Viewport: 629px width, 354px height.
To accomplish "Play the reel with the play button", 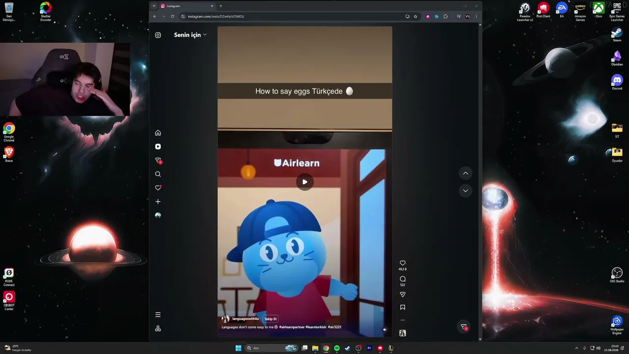I will tap(305, 182).
